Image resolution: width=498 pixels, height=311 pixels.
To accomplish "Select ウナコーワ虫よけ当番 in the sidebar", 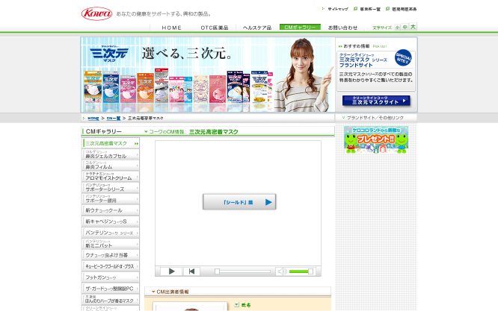I will click(x=111, y=255).
